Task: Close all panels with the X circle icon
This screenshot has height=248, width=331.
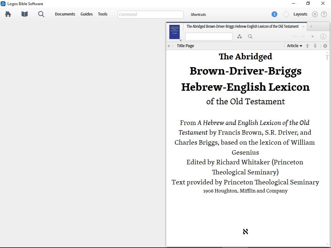Action: point(315,14)
